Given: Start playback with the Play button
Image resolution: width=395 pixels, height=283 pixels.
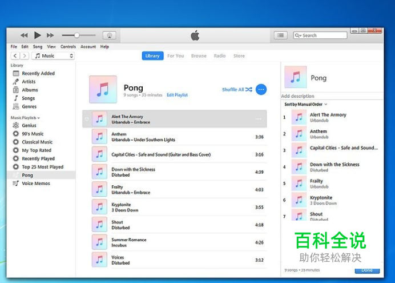Looking at the screenshot, I should [37, 35].
